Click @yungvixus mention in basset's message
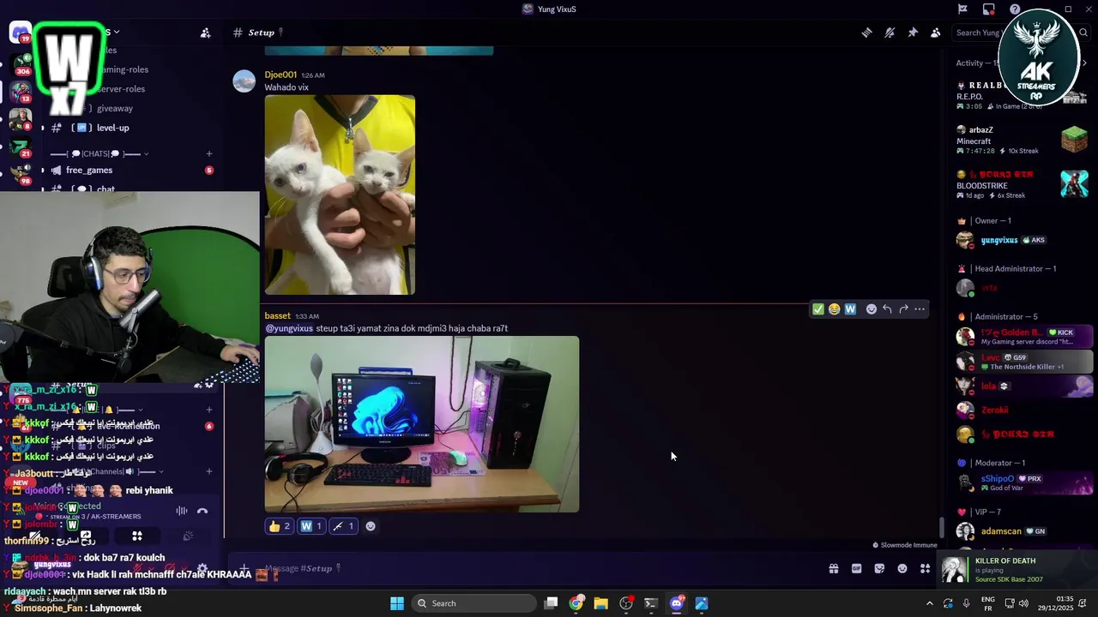 [x=289, y=328]
